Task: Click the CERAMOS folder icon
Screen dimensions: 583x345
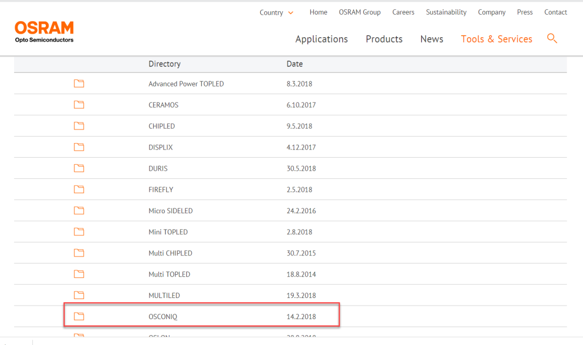Action: (79, 105)
